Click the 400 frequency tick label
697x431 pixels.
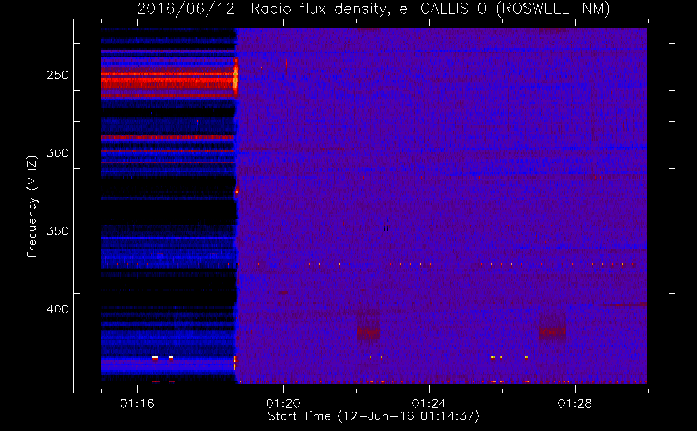coord(58,309)
